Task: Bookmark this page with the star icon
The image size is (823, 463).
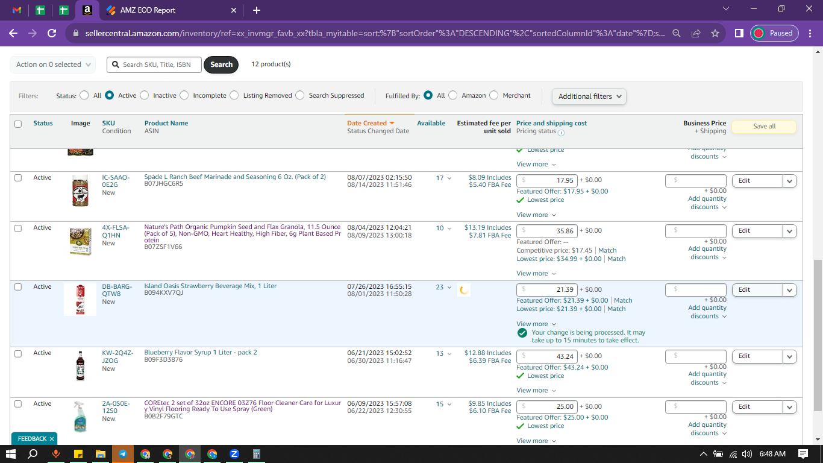Action: [x=715, y=33]
